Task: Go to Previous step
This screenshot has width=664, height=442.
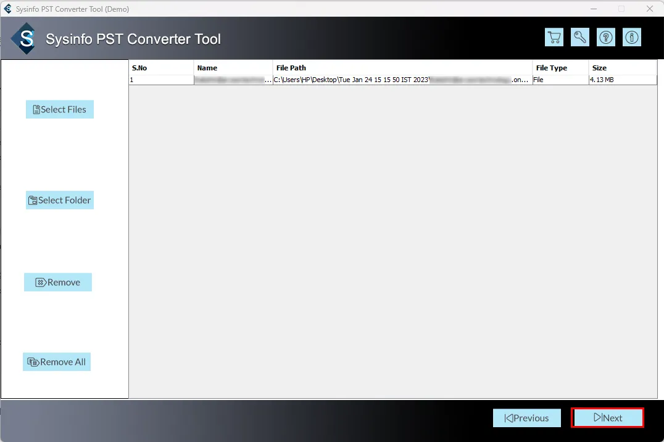Action: click(526, 418)
